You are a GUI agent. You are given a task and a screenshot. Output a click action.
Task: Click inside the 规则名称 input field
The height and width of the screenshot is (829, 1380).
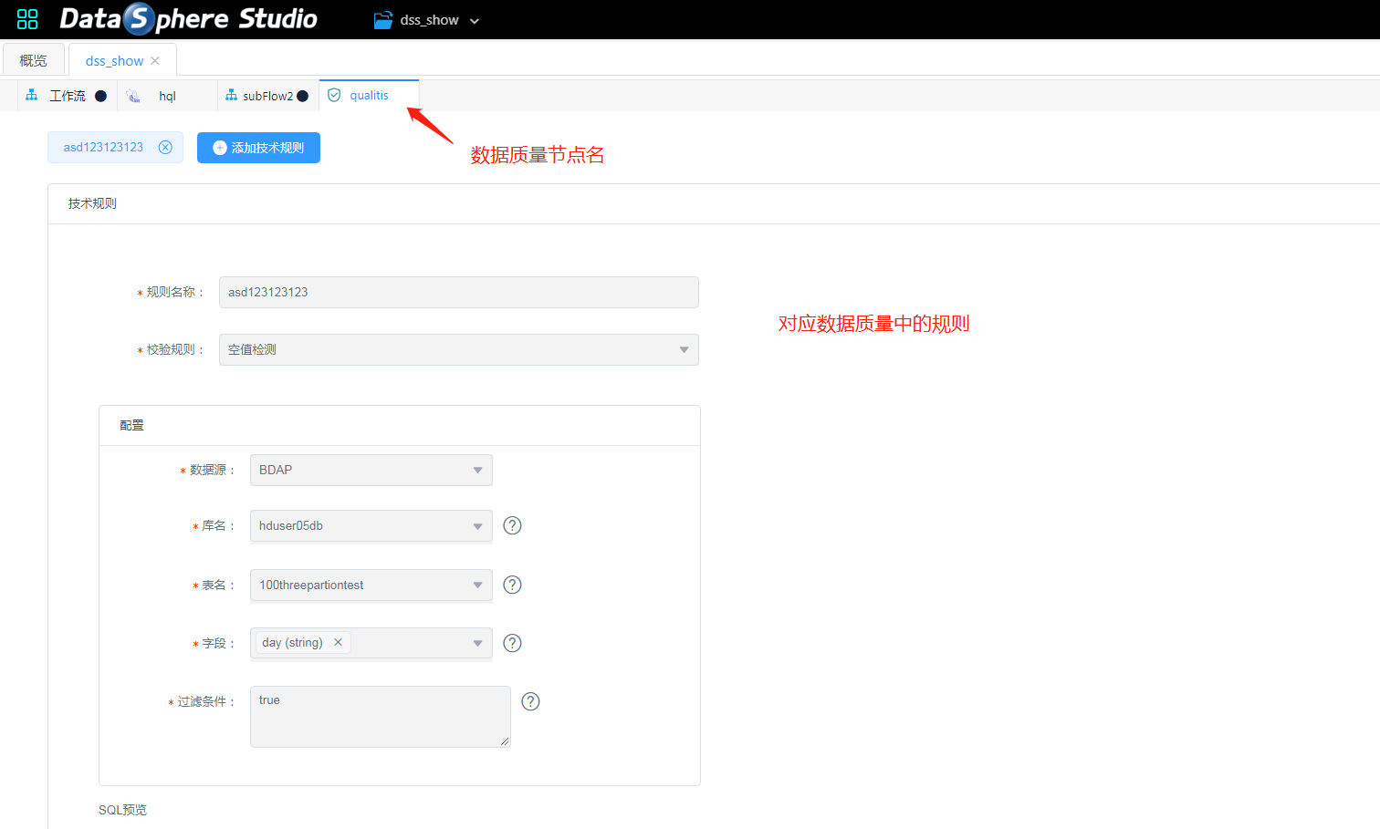coord(458,292)
